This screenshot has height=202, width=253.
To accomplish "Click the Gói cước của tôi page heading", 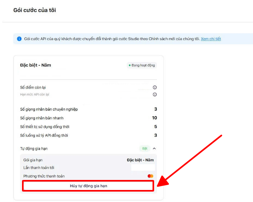I will click(34, 10).
